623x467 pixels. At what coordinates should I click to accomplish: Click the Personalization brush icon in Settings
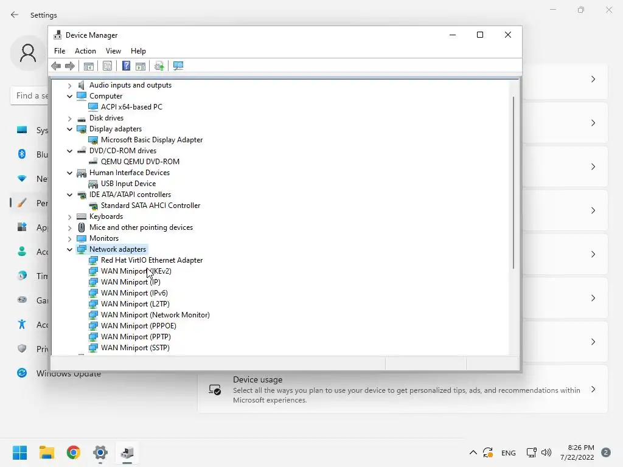22,203
